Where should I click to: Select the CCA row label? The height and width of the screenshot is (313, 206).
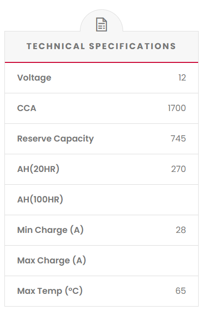26,109
